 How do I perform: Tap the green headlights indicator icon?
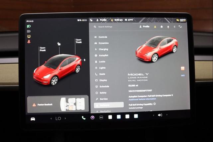[x=29, y=26]
